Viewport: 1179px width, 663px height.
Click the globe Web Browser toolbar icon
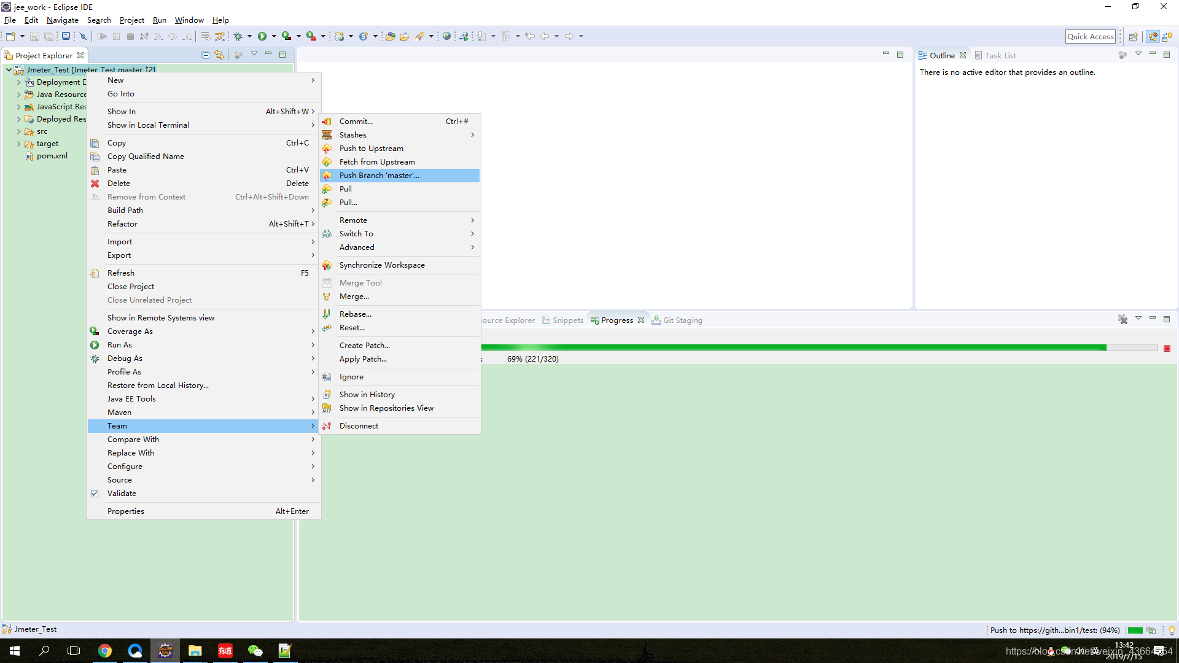pos(447,36)
